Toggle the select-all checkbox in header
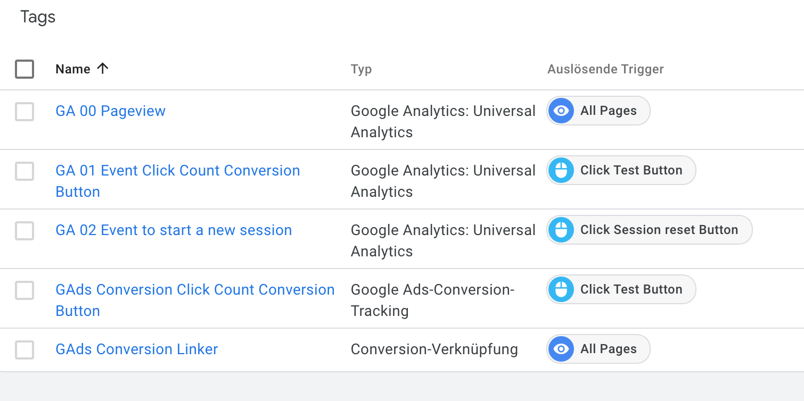Screen dimensions: 804x401 [x=24, y=69]
